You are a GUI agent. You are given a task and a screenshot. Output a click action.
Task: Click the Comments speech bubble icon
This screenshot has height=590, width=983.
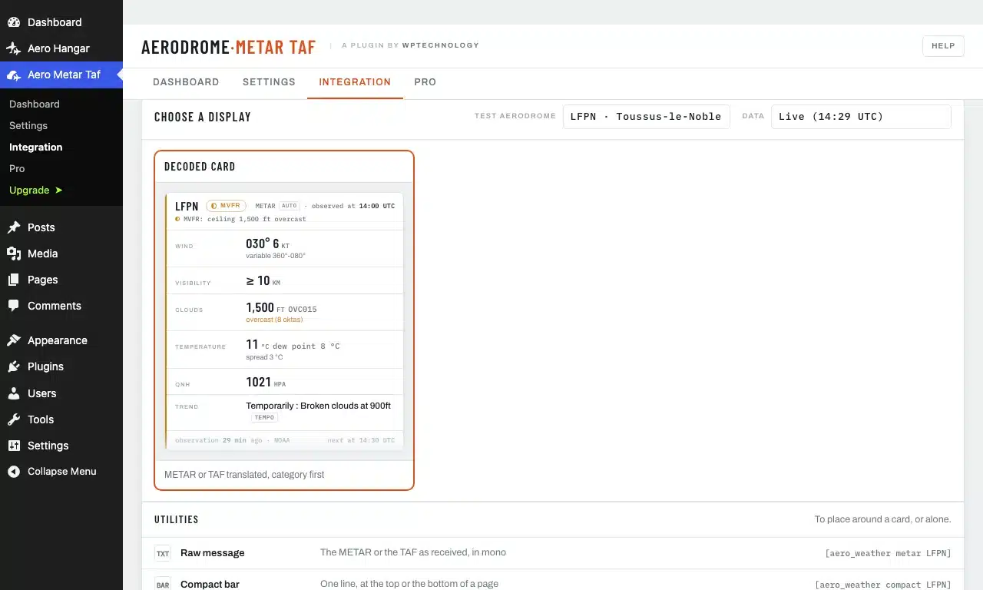14,306
